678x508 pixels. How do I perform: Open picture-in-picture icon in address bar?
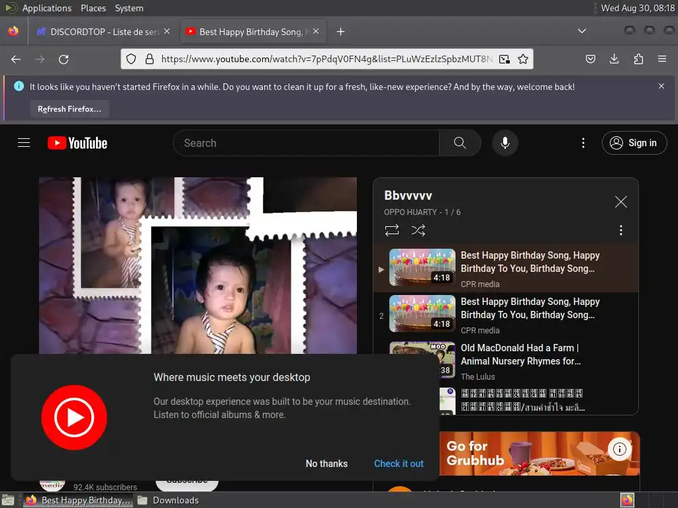click(504, 59)
